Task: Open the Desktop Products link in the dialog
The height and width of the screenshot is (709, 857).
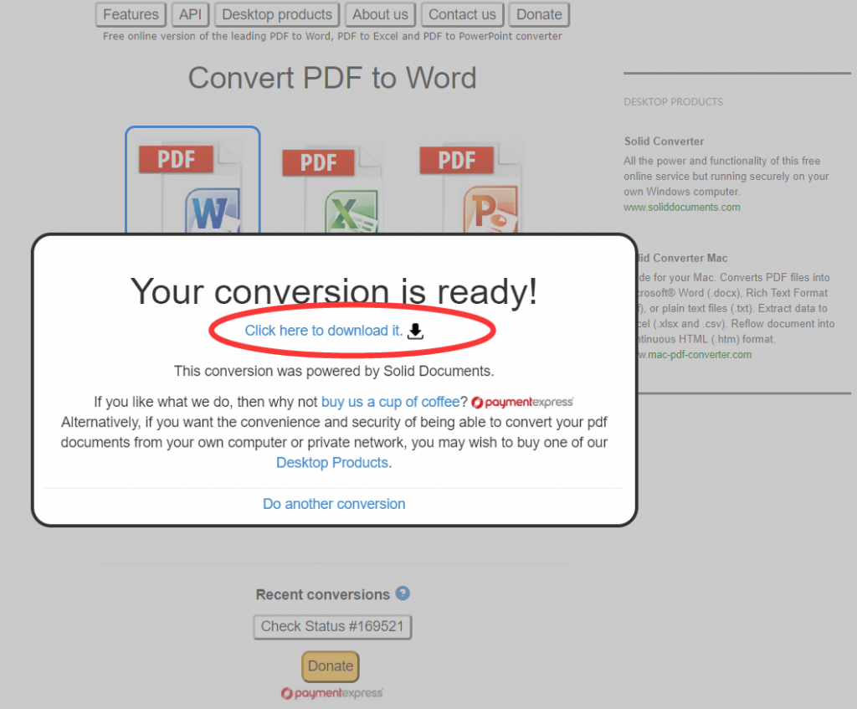Action: [332, 462]
